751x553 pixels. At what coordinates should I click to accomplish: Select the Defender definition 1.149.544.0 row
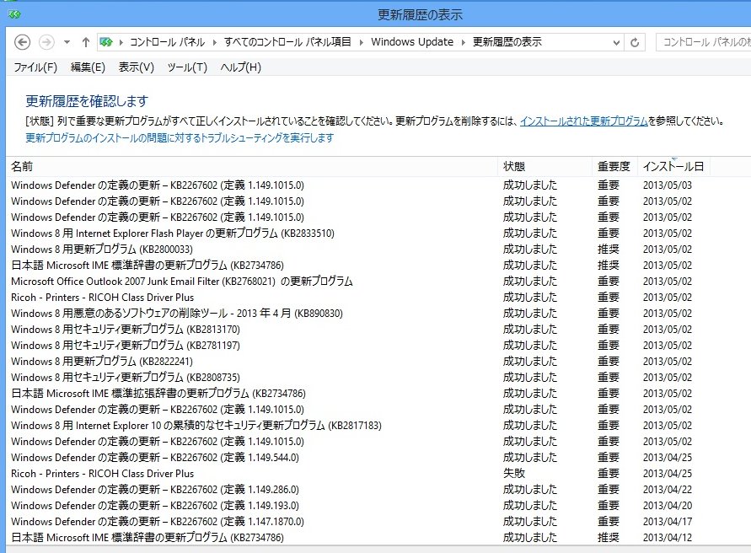359,458
